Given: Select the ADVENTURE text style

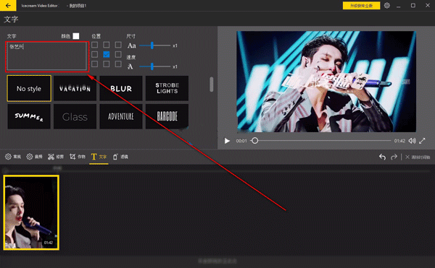Looking at the screenshot, I should point(121,116).
